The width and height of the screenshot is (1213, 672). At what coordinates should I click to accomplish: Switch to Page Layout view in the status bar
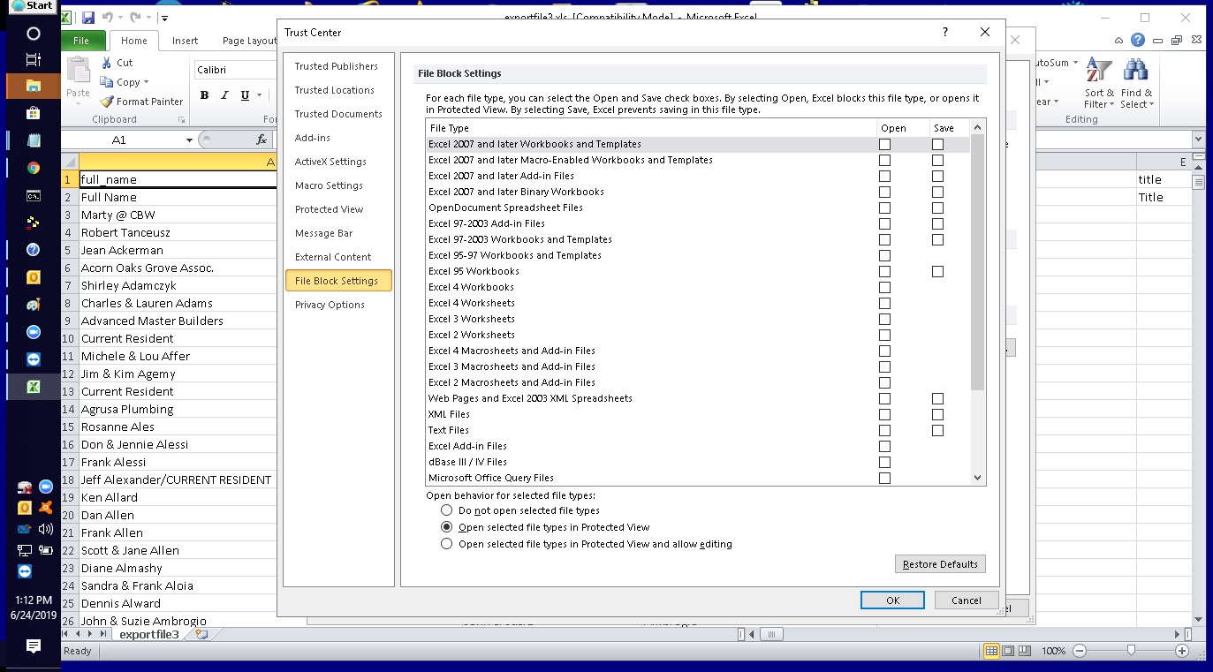[1008, 651]
